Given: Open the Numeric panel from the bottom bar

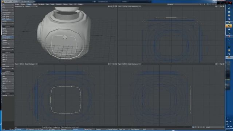Looking at the screenshot, I should 101,130.
